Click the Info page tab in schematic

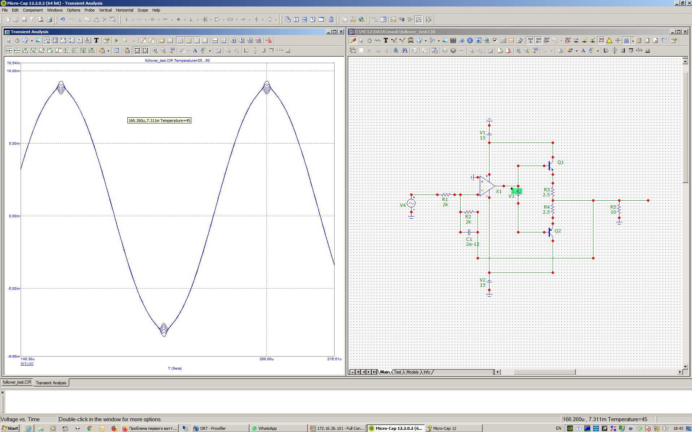coord(427,372)
